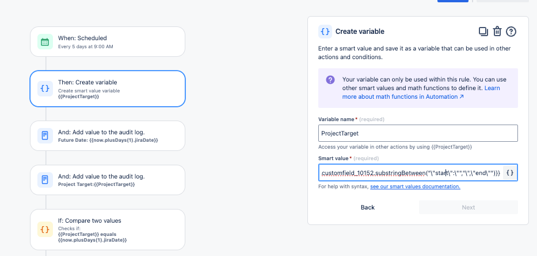
Task: Click the curly braces Create variable step icon
Action: tap(45, 88)
